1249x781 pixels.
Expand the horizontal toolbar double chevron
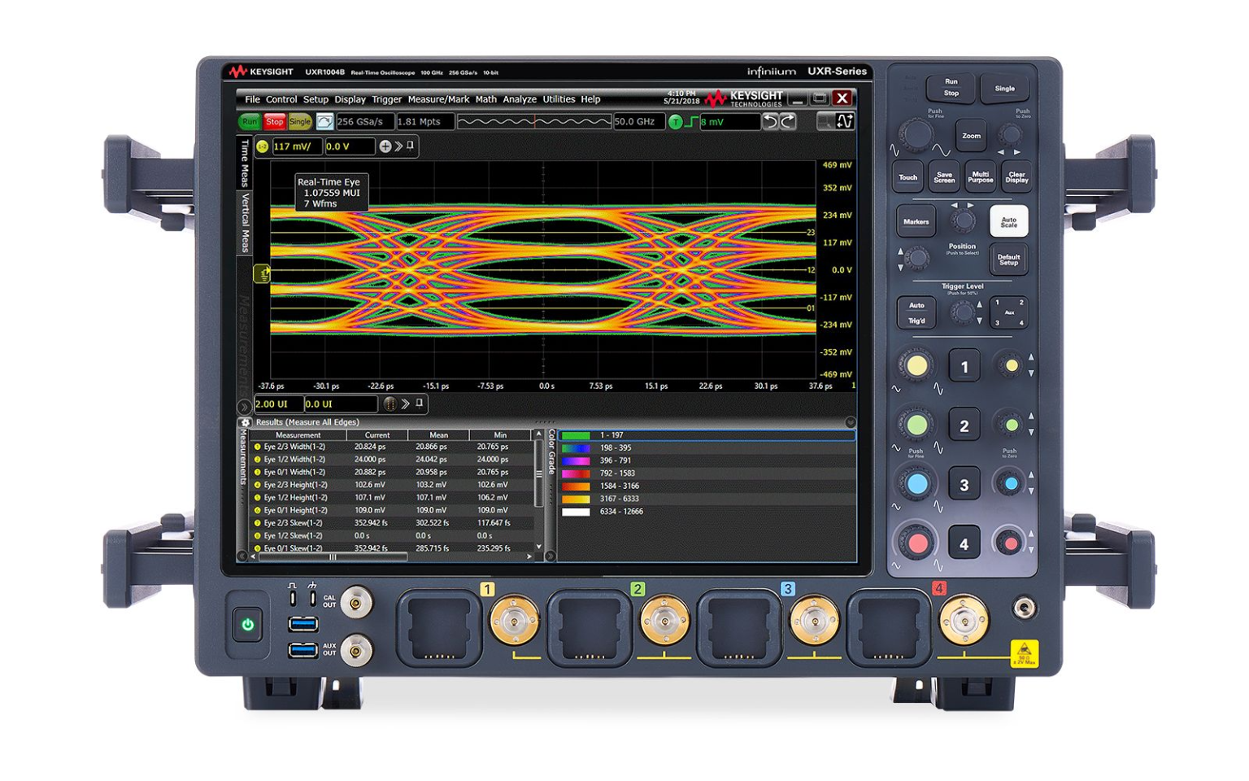[405, 404]
